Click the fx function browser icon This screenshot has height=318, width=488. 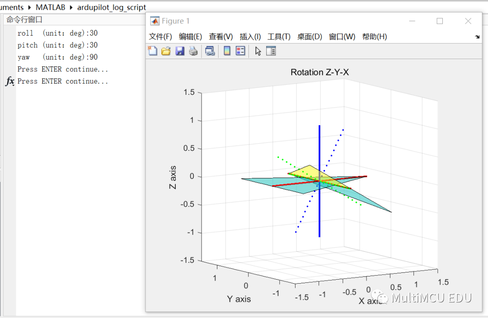point(9,81)
